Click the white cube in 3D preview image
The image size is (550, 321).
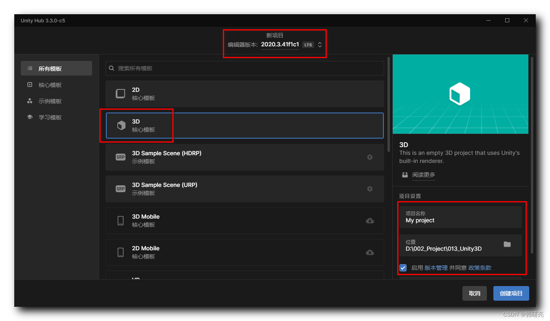pyautogui.click(x=460, y=94)
